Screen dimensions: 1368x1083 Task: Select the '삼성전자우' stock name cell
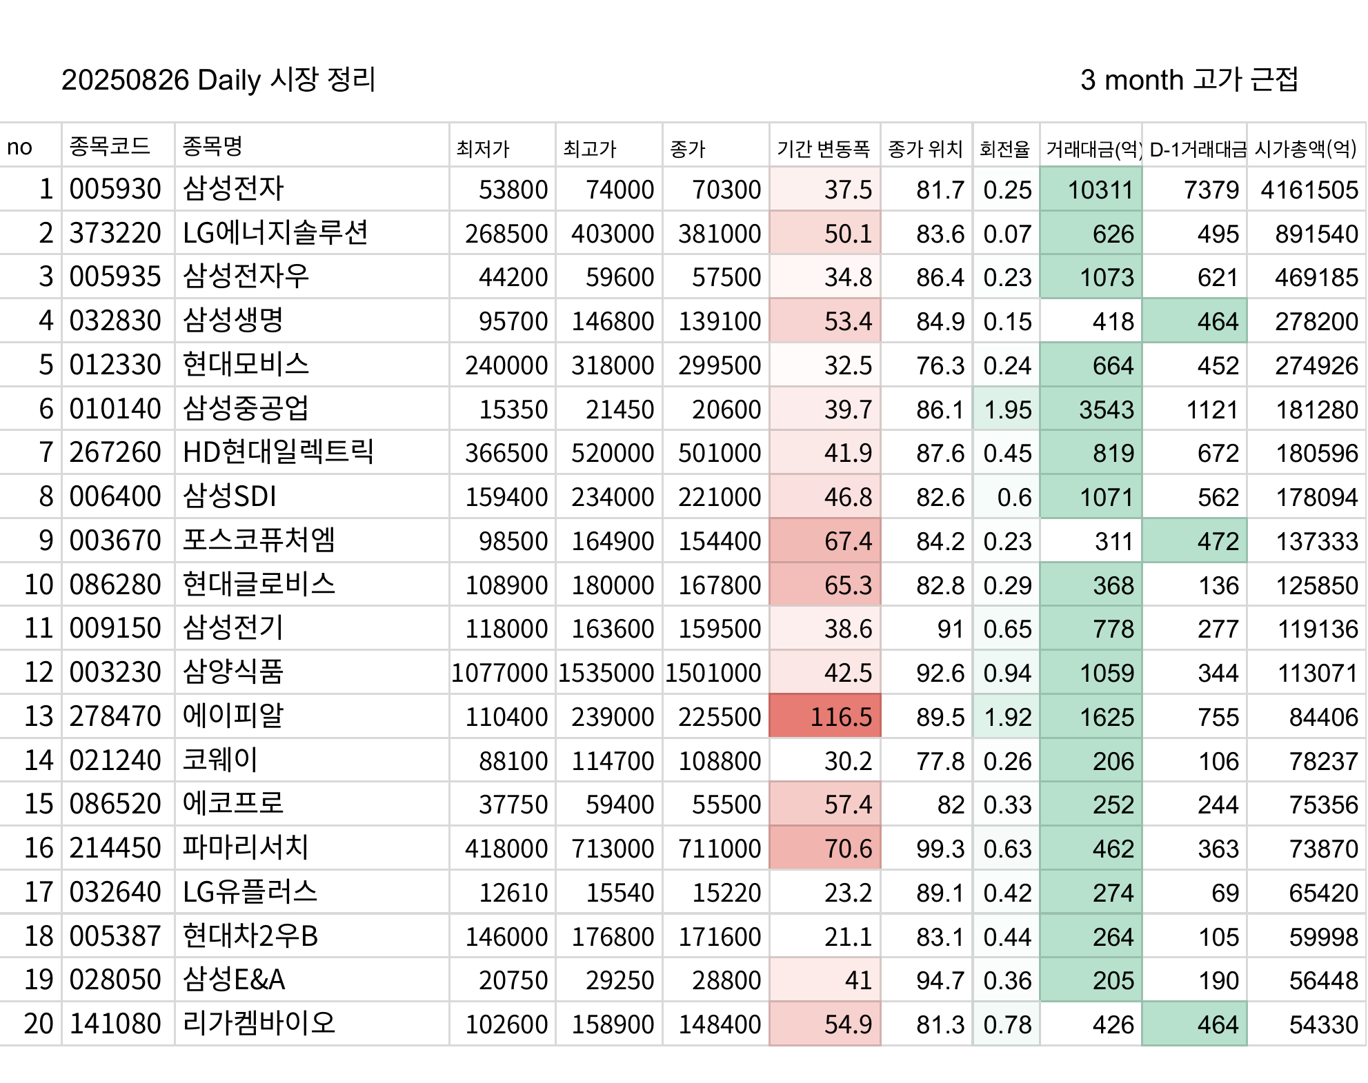[x=312, y=276]
